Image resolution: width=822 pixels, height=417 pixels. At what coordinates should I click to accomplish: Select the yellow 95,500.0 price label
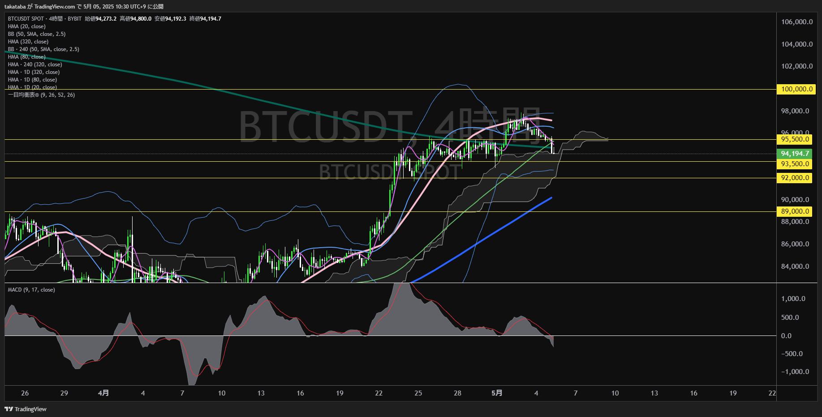pyautogui.click(x=795, y=139)
